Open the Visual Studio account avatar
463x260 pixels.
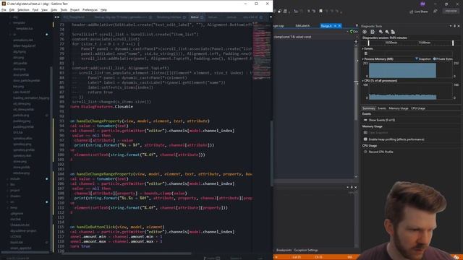(x=422, y=4)
